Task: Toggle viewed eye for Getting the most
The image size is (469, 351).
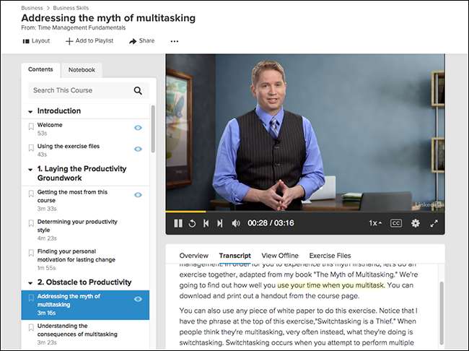Action: point(138,195)
